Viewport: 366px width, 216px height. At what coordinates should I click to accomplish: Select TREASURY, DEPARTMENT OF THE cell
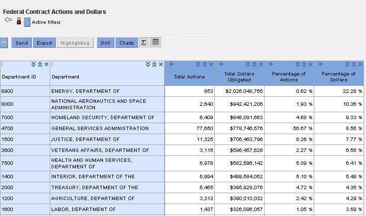(x=107, y=188)
